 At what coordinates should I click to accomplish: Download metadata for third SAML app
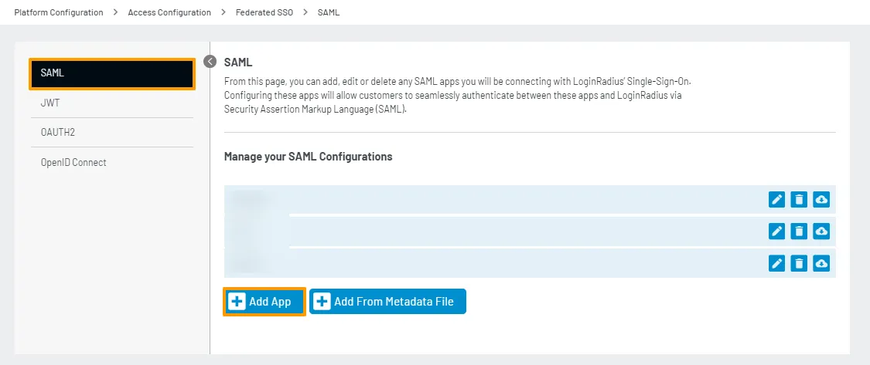pos(821,263)
